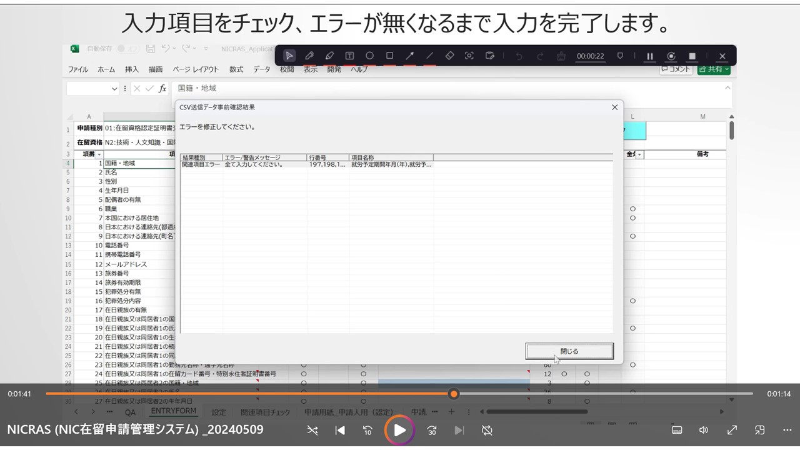Image resolution: width=800 pixels, height=450 pixels.
Task: Open the 数式 ribbon tab
Action: (236, 69)
